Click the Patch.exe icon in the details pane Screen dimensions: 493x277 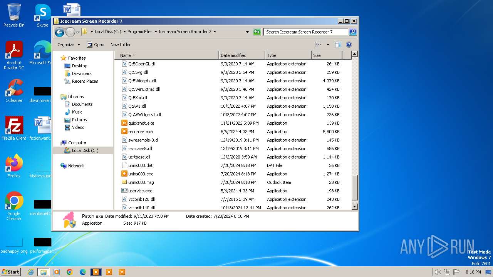point(70,220)
